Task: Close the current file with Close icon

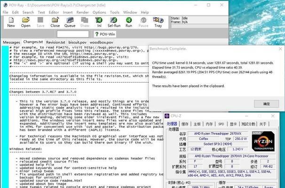Action: click(55, 22)
